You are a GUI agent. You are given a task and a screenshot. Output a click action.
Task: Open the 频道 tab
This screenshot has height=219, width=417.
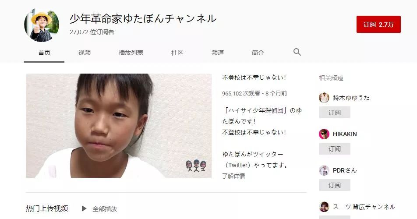click(218, 53)
